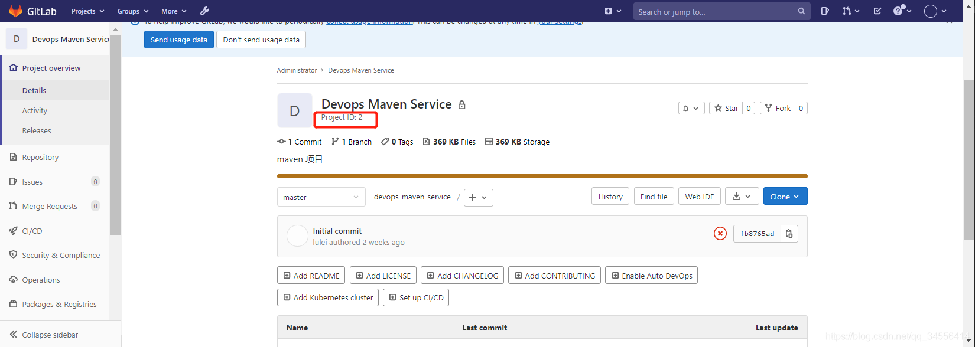This screenshot has height=347, width=975.
Task: Open 1 Branch link
Action: point(352,142)
